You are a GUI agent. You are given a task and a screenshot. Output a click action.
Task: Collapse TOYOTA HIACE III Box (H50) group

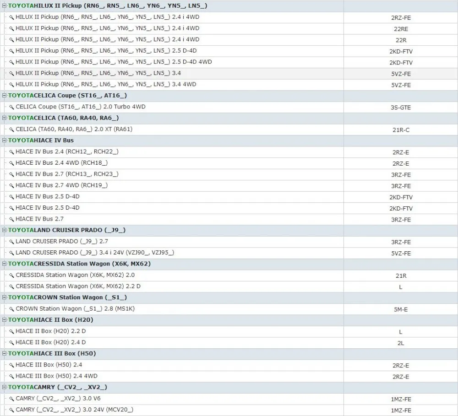4,353
